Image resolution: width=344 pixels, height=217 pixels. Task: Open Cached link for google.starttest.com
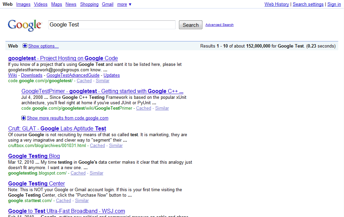pos(64,201)
